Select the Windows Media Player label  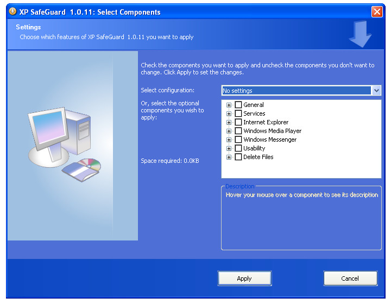[x=272, y=131]
